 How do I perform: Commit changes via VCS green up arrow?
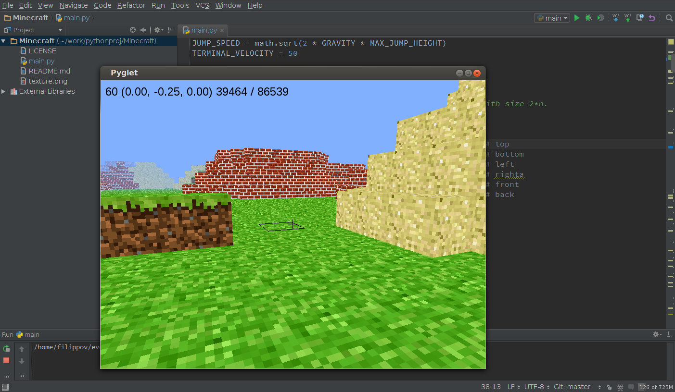[628, 18]
